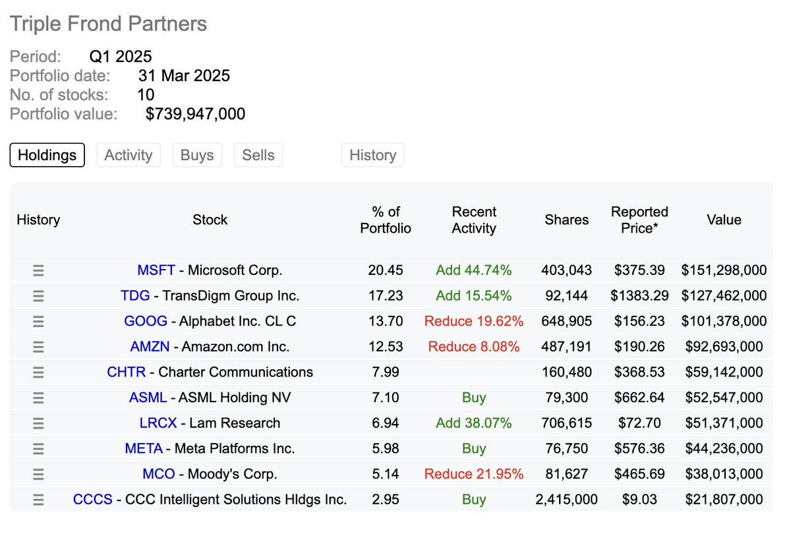Screen dimensions: 791x536
Task: Open the META ticker link
Action: (x=144, y=448)
